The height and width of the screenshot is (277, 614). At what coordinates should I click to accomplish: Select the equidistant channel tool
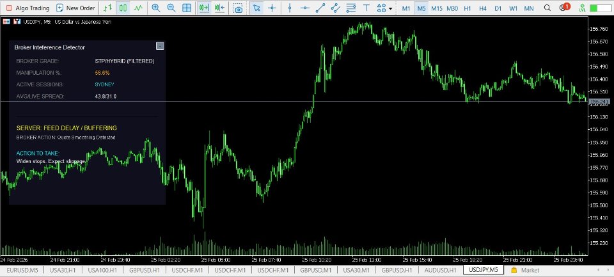pos(335,8)
